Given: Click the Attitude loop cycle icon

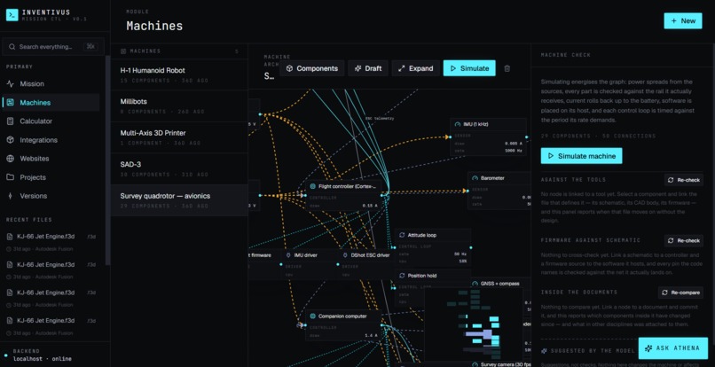Looking at the screenshot, I should (x=402, y=235).
